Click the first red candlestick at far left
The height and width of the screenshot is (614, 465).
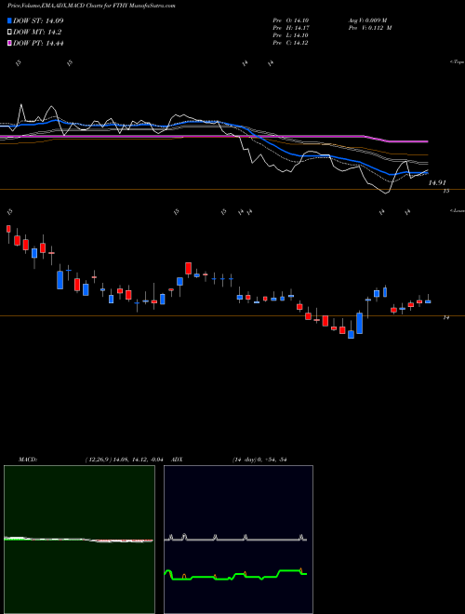pos(8,229)
